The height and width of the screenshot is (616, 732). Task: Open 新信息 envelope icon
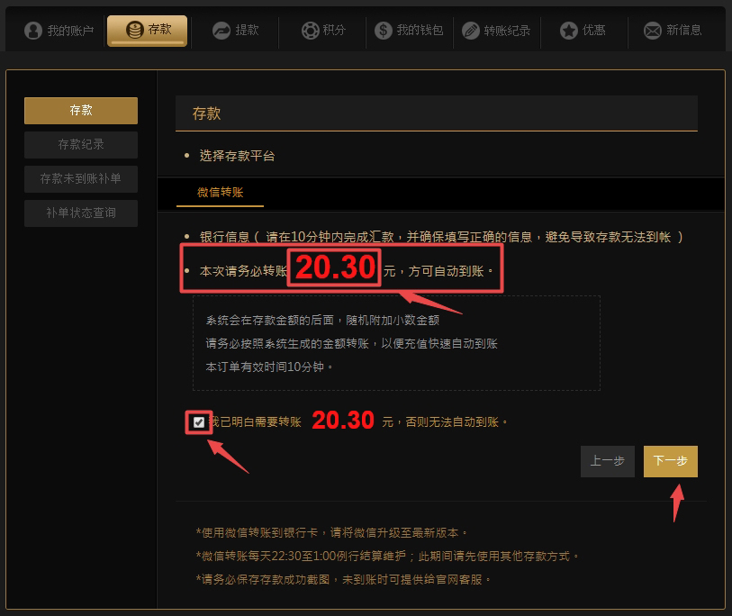pyautogui.click(x=653, y=31)
